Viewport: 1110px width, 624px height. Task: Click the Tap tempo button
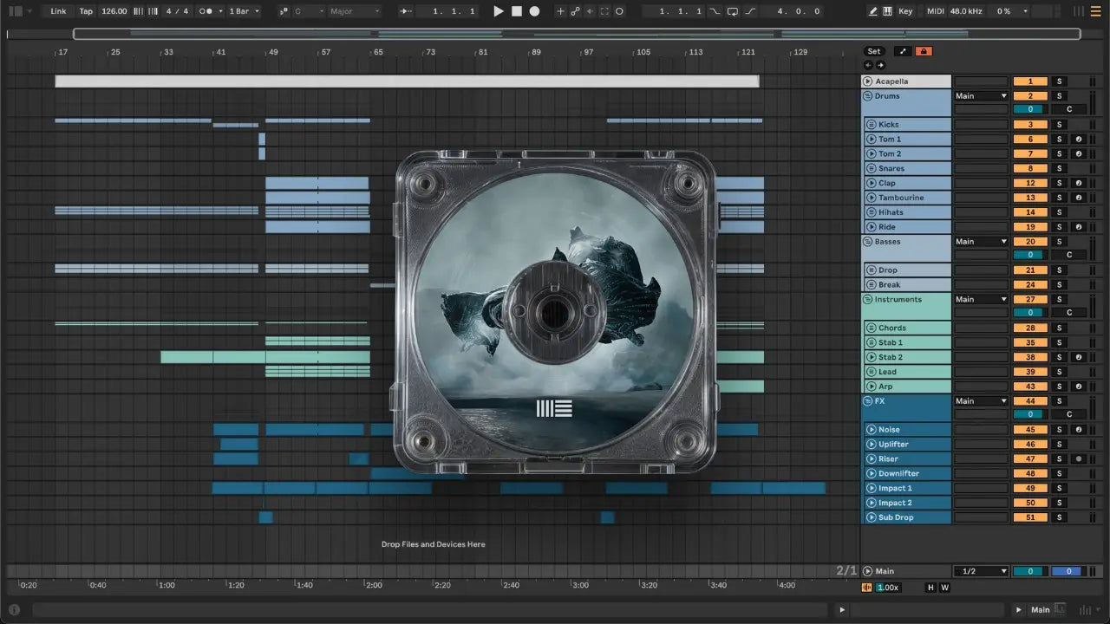pyautogui.click(x=86, y=11)
